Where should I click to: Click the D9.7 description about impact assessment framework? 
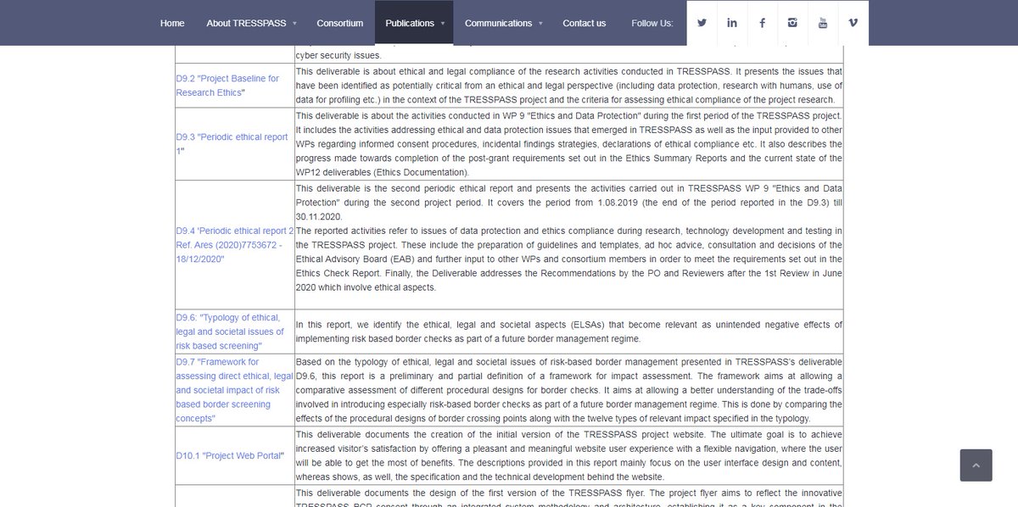(568, 390)
